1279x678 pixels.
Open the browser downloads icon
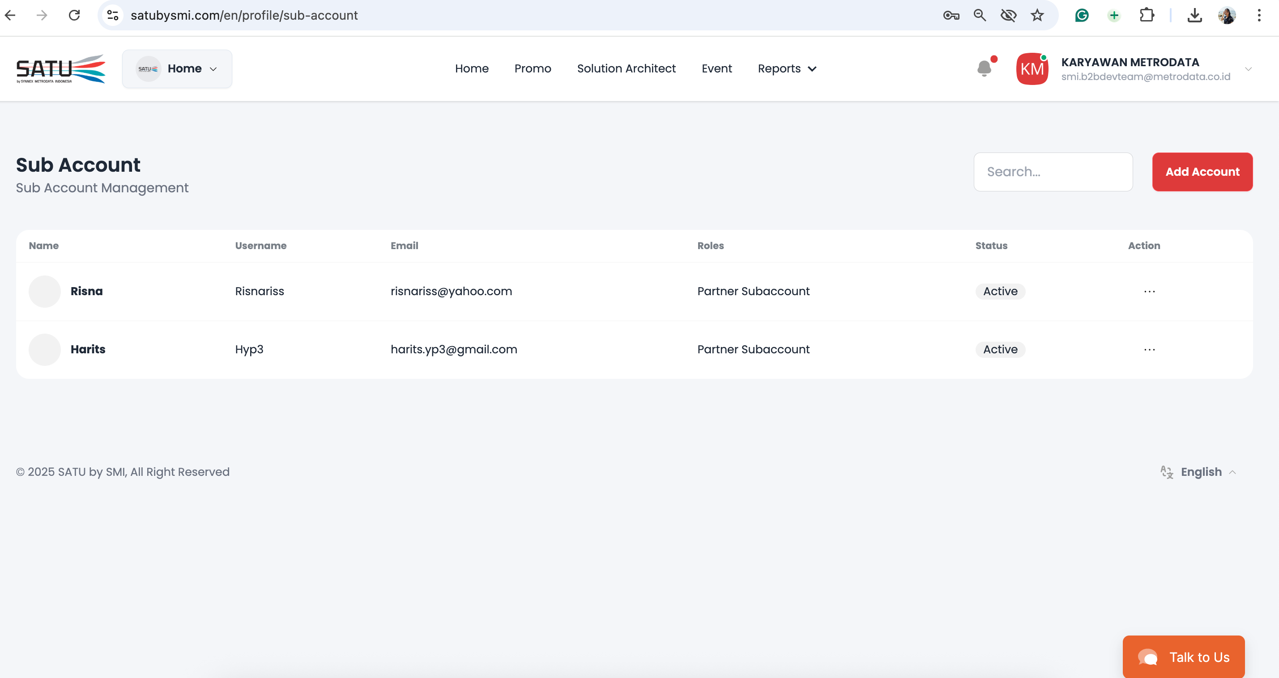[1194, 15]
